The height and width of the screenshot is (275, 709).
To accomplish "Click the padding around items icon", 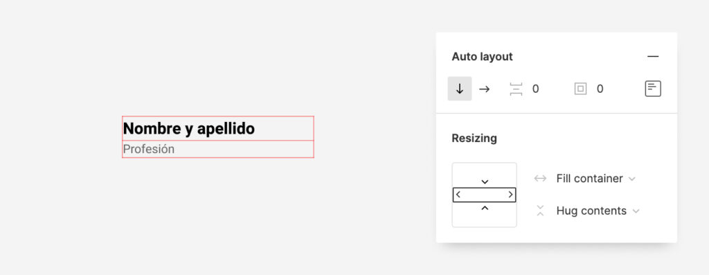I will pos(580,89).
